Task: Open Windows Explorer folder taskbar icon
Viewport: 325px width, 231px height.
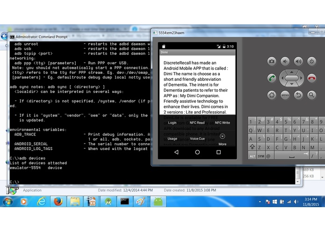Action: [75, 202]
